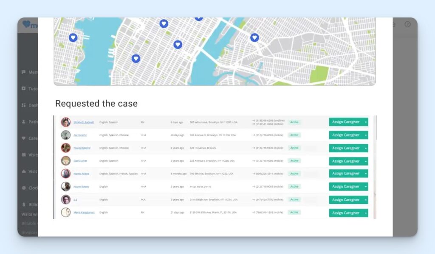Image resolution: width=435 pixels, height=254 pixels.
Task: Open the Clock sidebar icon
Action: click(x=24, y=188)
